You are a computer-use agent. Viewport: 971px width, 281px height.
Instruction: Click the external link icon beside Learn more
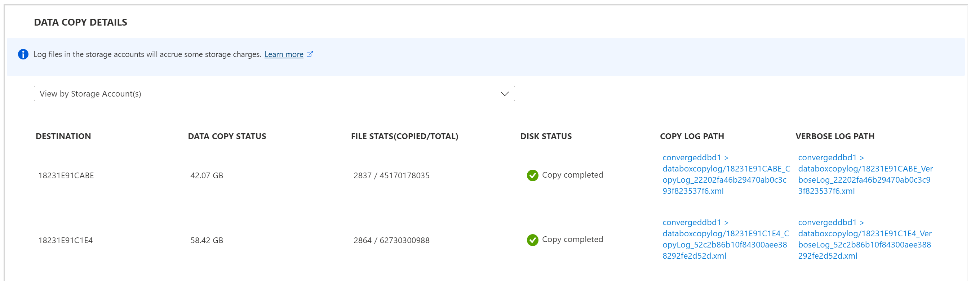(310, 54)
